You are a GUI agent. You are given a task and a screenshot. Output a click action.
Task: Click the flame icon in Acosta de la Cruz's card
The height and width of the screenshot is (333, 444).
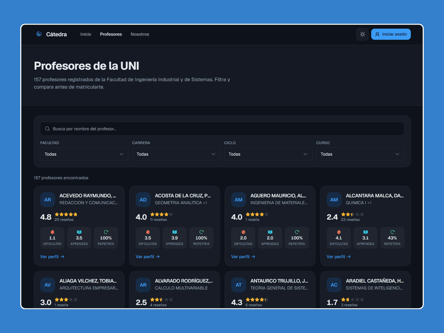click(148, 232)
